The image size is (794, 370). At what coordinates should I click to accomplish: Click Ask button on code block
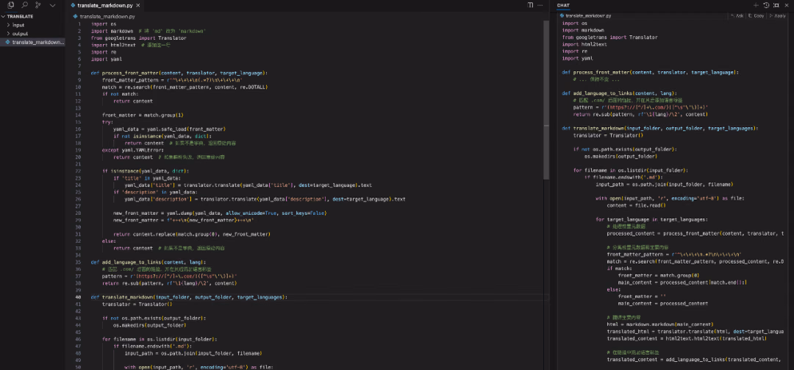[737, 15]
